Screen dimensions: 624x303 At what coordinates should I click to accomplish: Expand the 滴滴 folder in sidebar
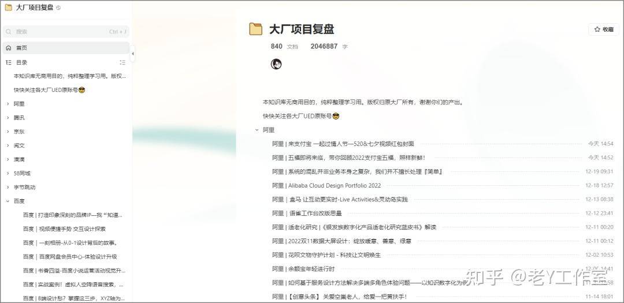pyautogui.click(x=8, y=159)
